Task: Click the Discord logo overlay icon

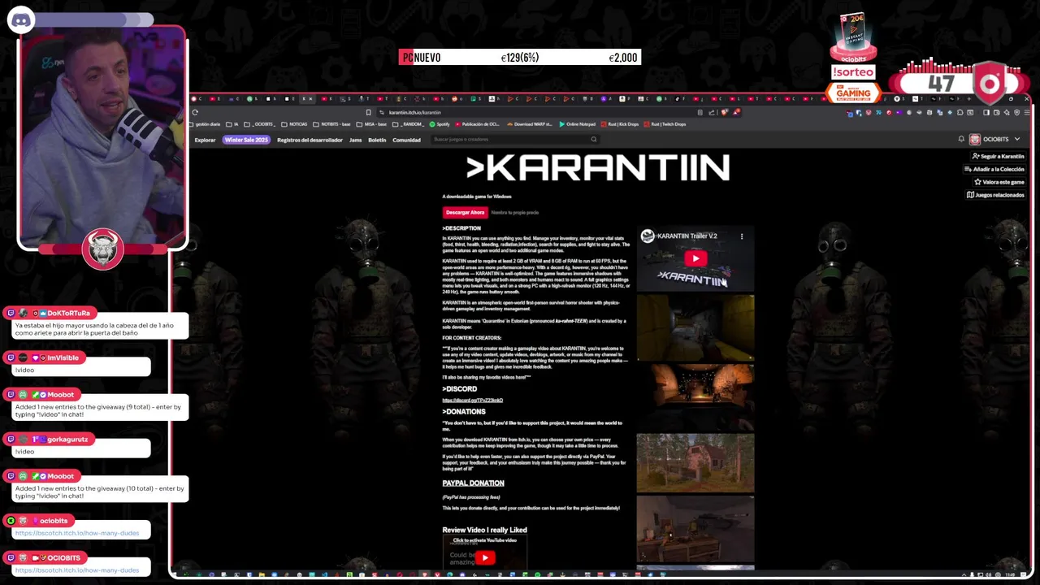Action: tap(20, 19)
